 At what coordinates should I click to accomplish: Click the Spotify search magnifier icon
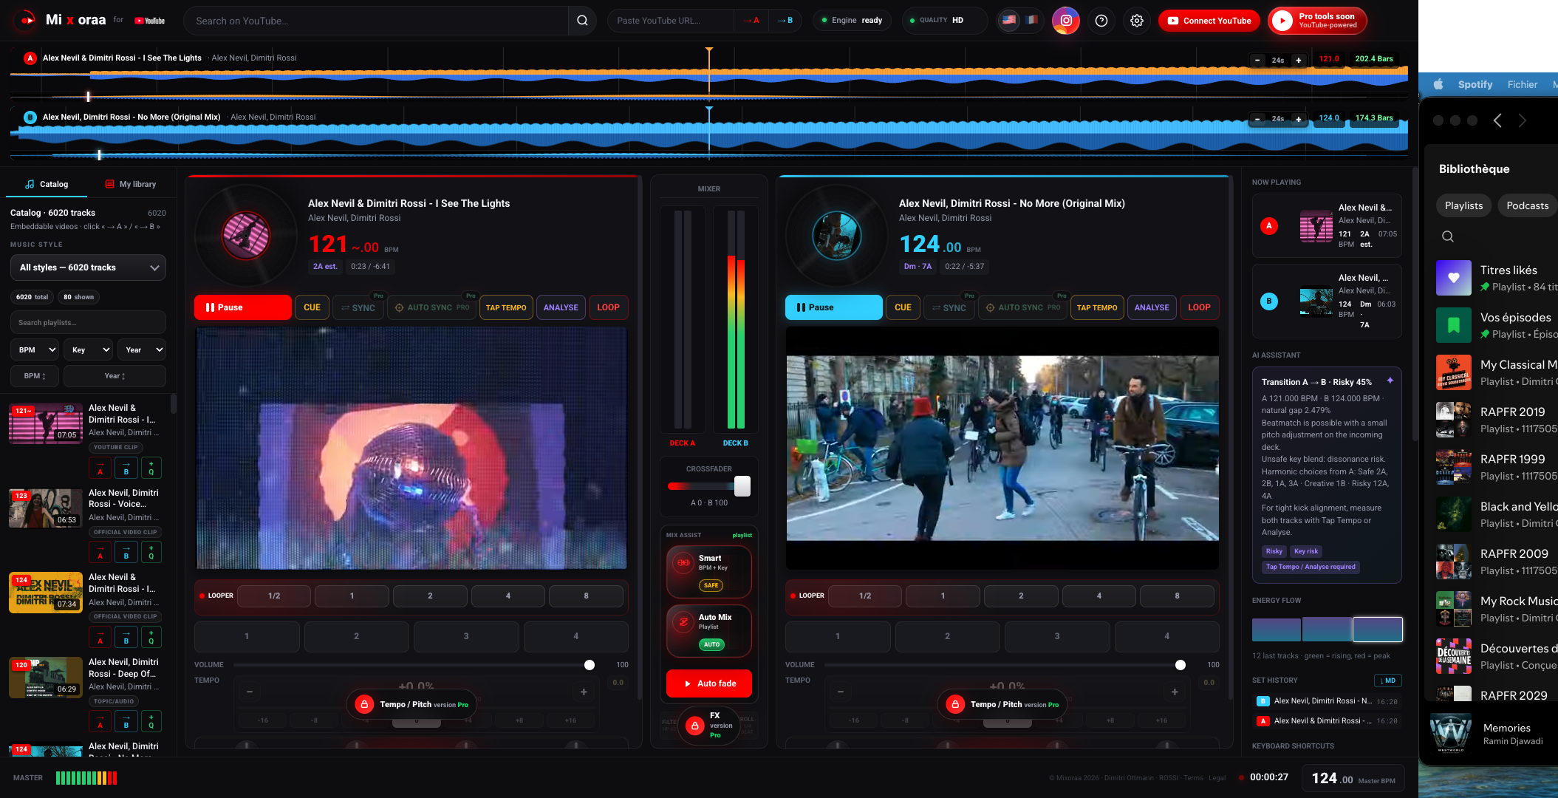[x=1448, y=236]
